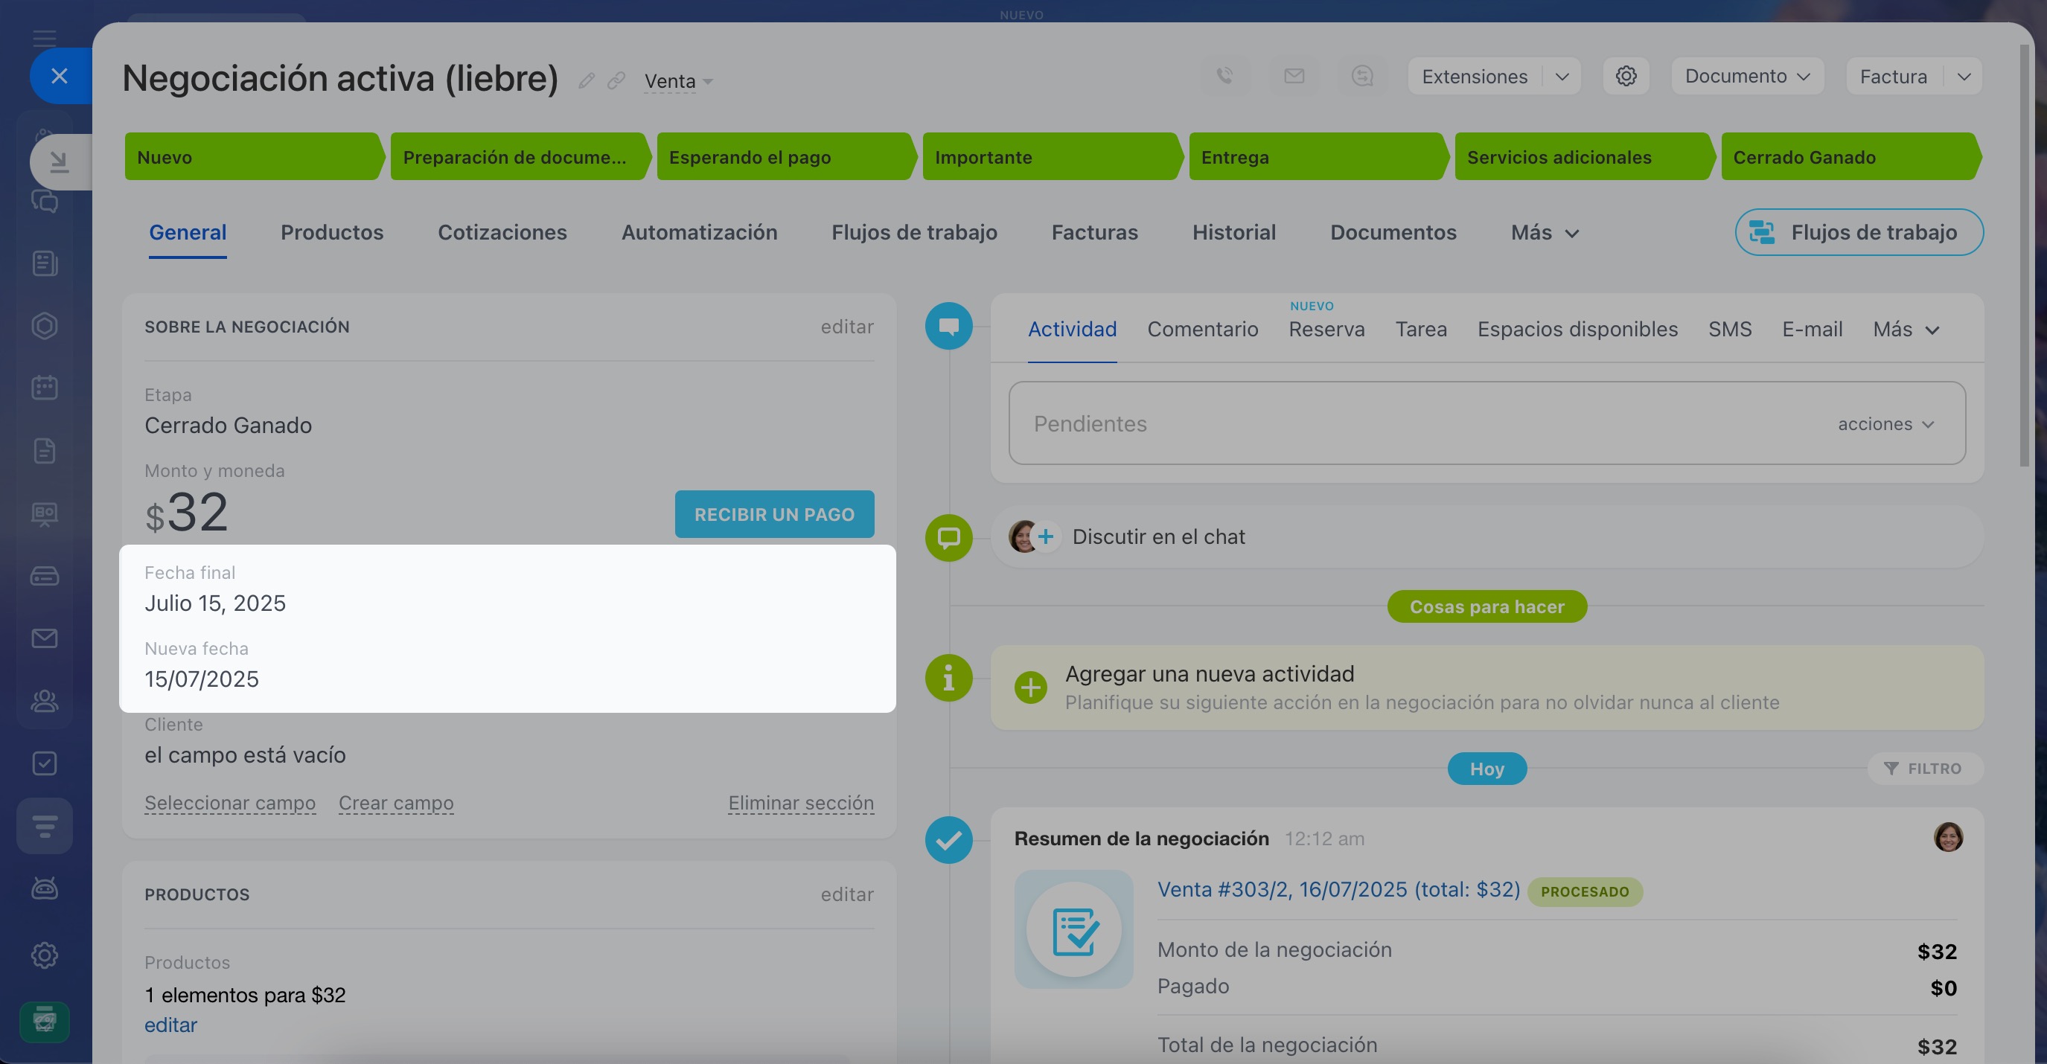Image resolution: width=2047 pixels, height=1064 pixels.
Task: Open the tasks checkmark icon in sidebar
Action: (x=45, y=764)
